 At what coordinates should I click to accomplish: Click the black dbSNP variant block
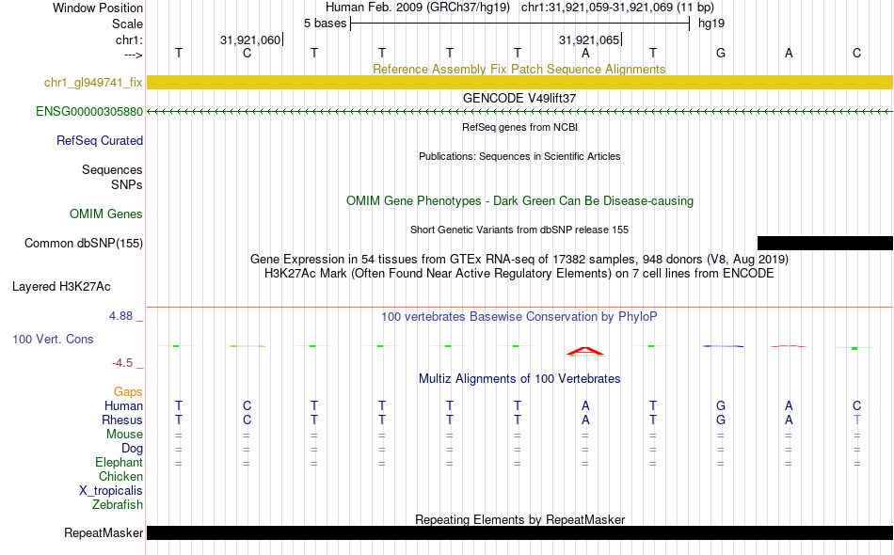point(825,244)
